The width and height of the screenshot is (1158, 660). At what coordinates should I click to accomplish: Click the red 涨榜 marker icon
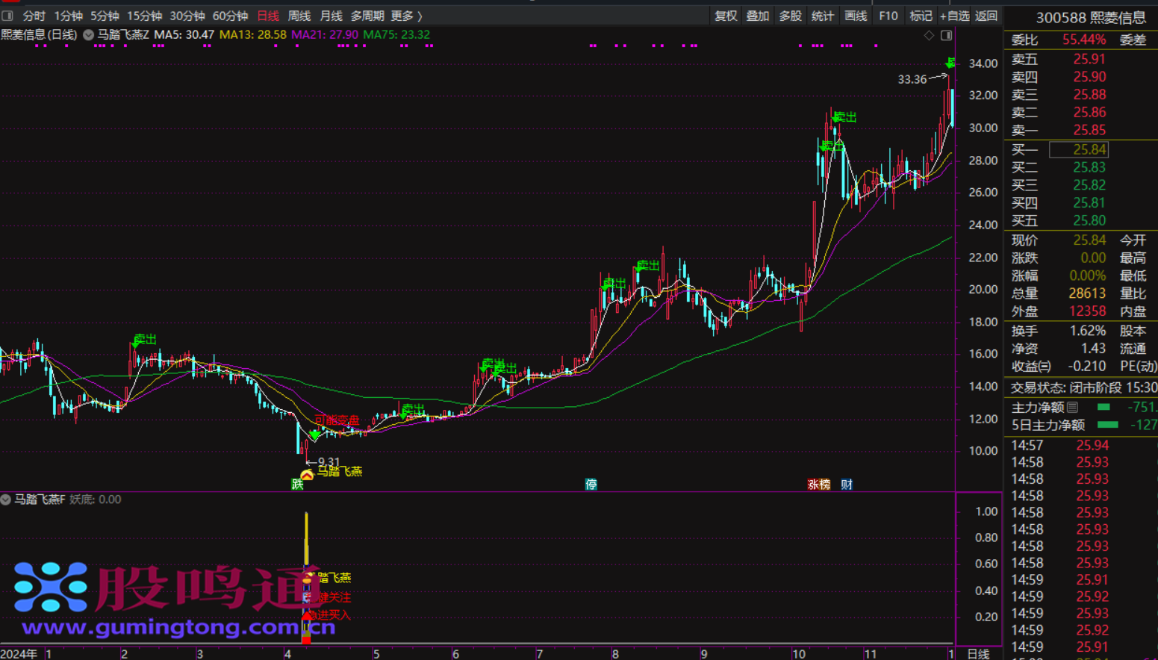pos(818,485)
